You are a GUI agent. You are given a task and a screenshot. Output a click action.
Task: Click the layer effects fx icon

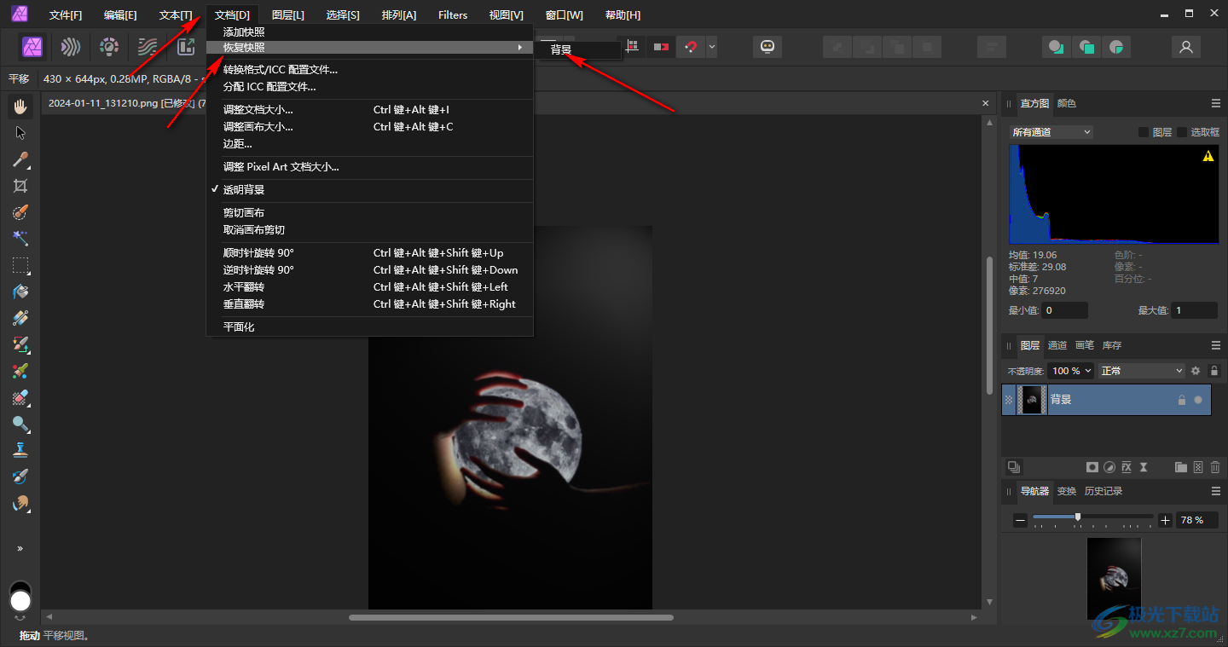pos(1126,467)
